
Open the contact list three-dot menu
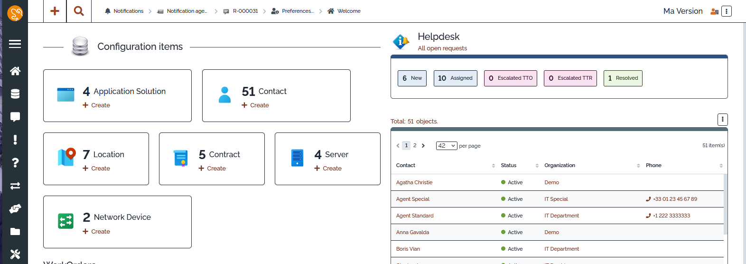point(722,120)
